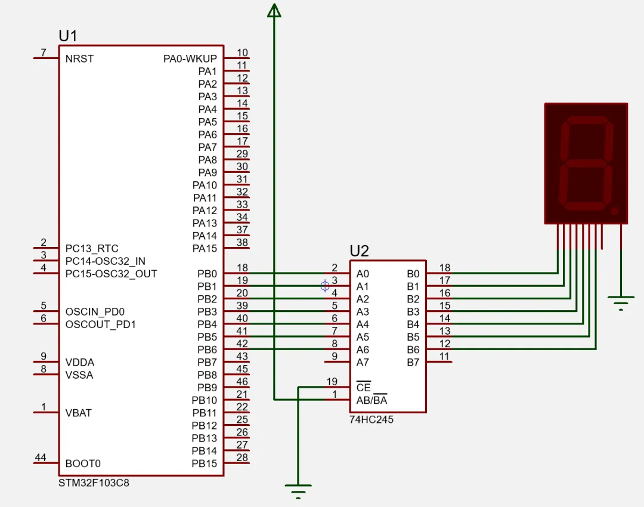The image size is (644, 507).
Task: Click the STM32F103C8 part name
Action: pos(94,483)
